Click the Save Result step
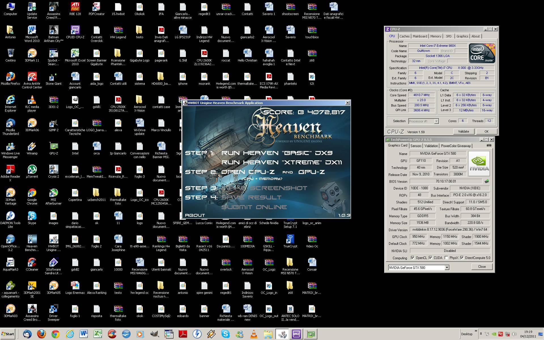Viewport: 544px width, 340px height. (251, 197)
